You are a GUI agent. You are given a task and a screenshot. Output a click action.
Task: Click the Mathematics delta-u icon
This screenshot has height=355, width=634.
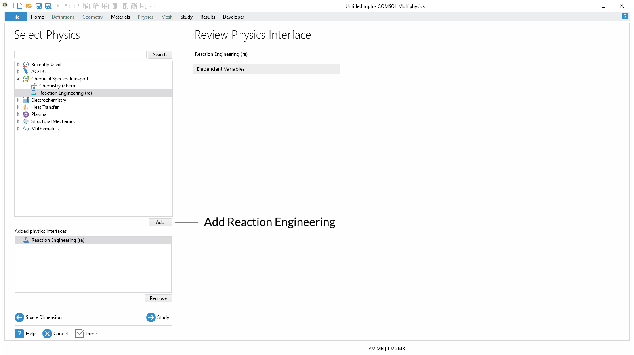click(x=26, y=129)
